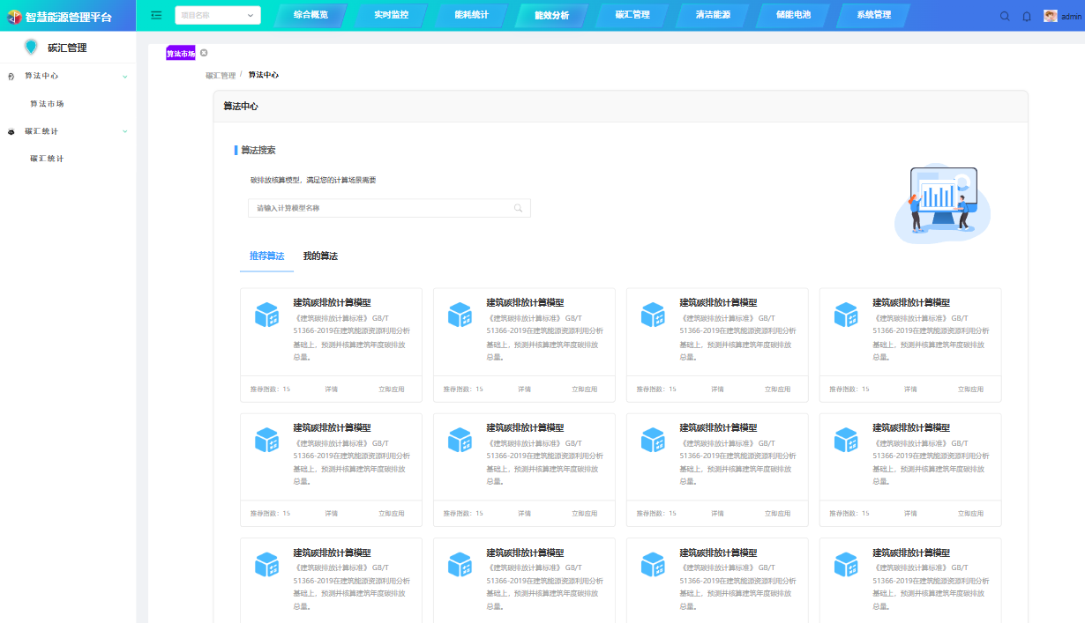Click 立即应用 on the first model card
This screenshot has height=623, width=1085.
[391, 389]
